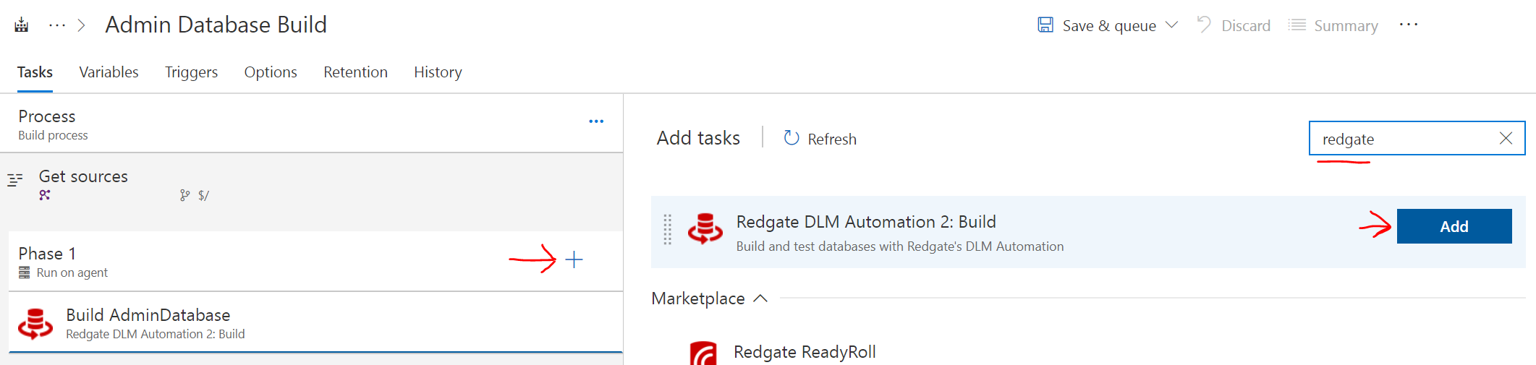Click the Redgate icon on Build AdminDatabase
Screen dimensions: 1536x365
35,323
